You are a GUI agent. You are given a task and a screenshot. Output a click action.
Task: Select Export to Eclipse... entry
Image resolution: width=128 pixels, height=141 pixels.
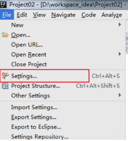[x=63, y=127]
